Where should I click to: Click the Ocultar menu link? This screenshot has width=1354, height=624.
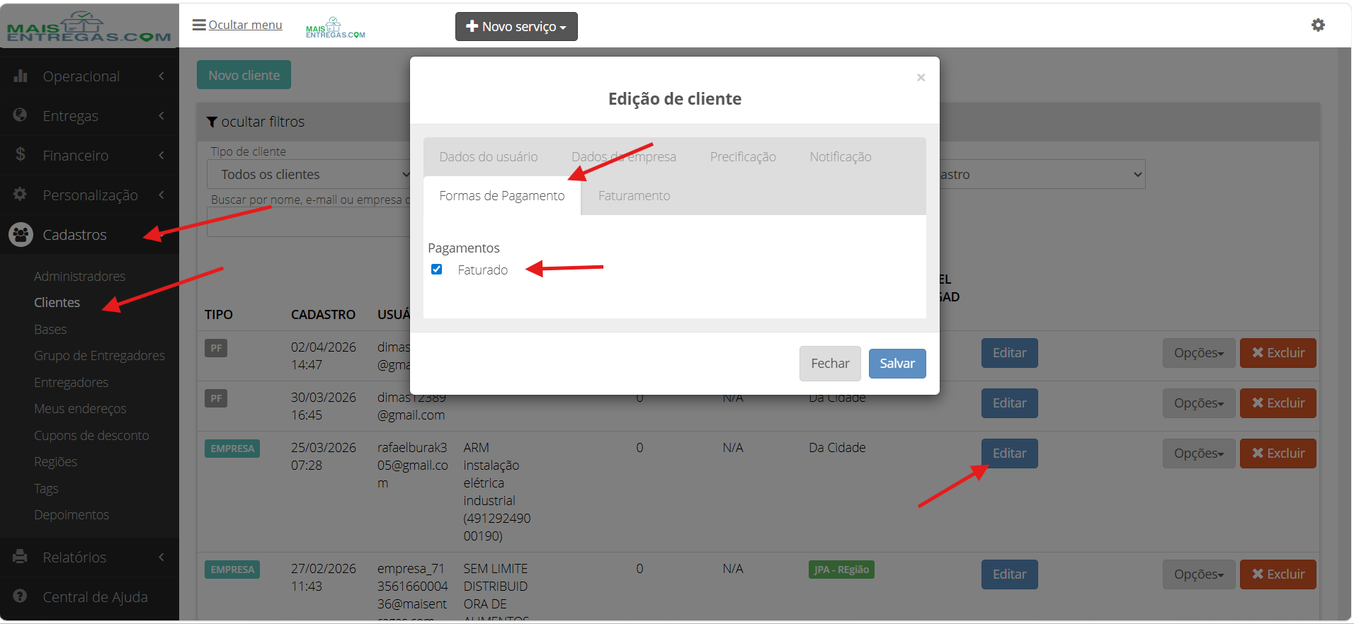(x=245, y=25)
